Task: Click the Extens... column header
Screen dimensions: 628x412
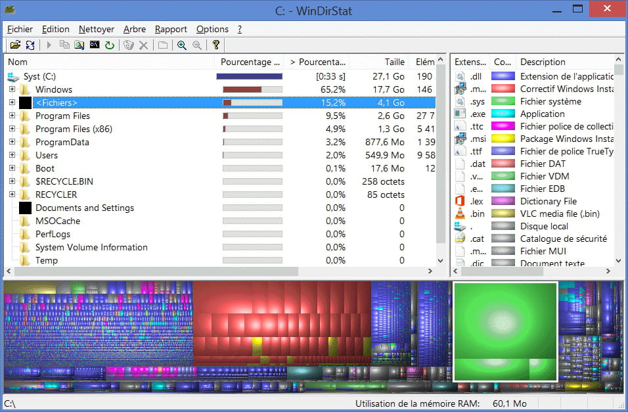Action: [x=470, y=62]
